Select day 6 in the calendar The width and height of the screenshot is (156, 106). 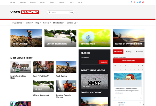[x=142, y=69]
